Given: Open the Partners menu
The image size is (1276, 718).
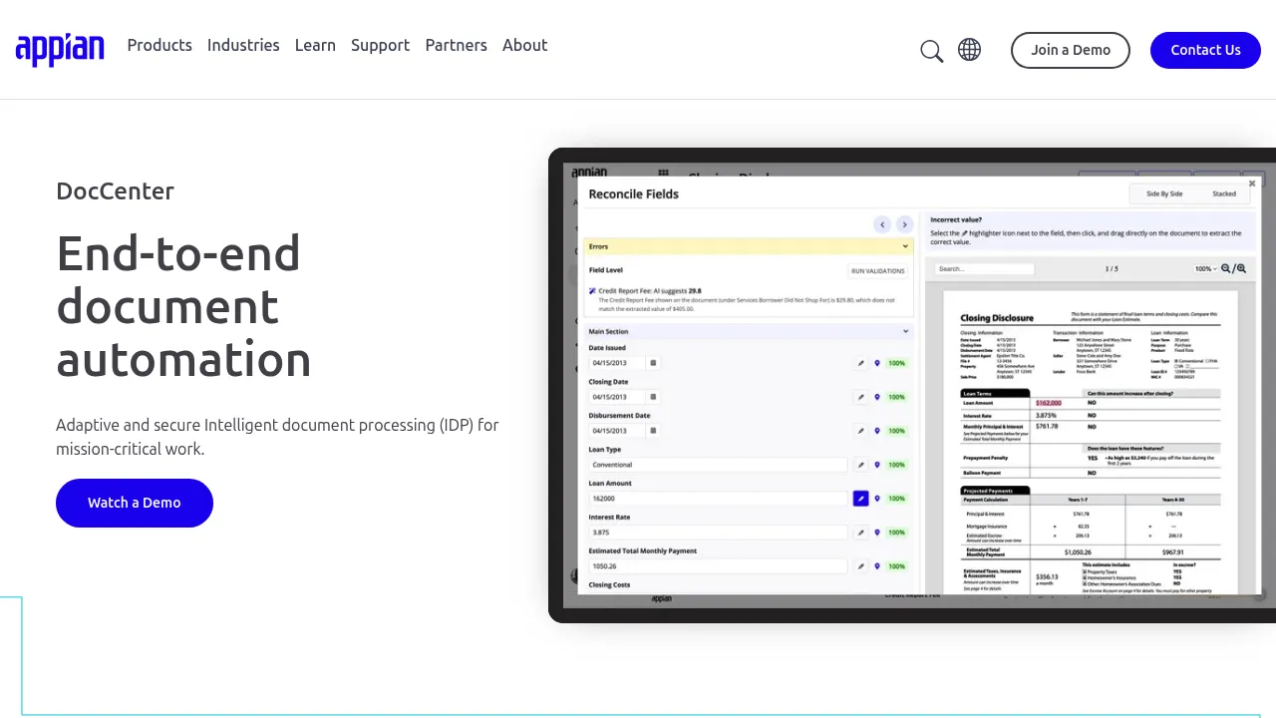Looking at the screenshot, I should [x=456, y=45].
